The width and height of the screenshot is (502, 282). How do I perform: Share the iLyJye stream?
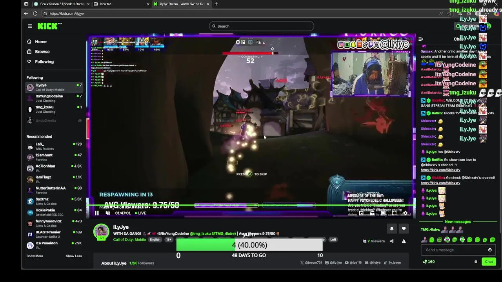pyautogui.click(x=391, y=241)
